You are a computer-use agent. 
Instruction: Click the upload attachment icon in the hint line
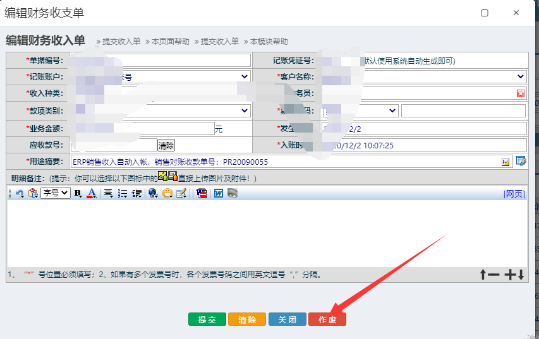coord(173,177)
